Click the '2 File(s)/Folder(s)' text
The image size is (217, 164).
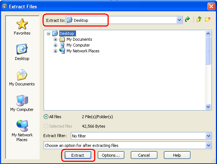click(97, 117)
